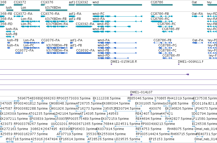Viewport: 217px width, 143px height.
Task: Select the wnd-PA protein feature
Action: (117, 43)
